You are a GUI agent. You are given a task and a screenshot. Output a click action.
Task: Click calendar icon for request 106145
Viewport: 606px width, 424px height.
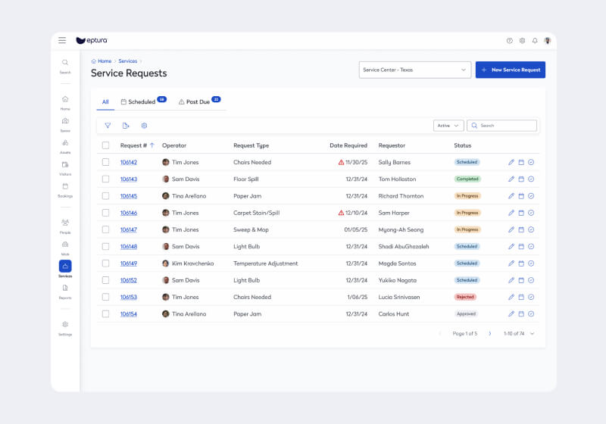521,196
